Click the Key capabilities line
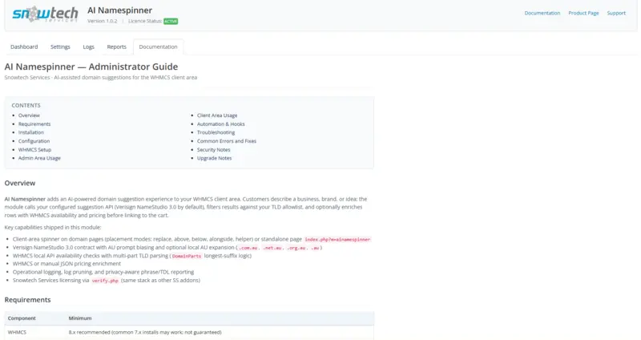Screen dimensions: 641x340 pos(53,227)
